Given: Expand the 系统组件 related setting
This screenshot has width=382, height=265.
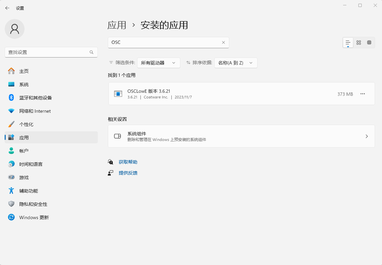Looking at the screenshot, I should 241,136.
